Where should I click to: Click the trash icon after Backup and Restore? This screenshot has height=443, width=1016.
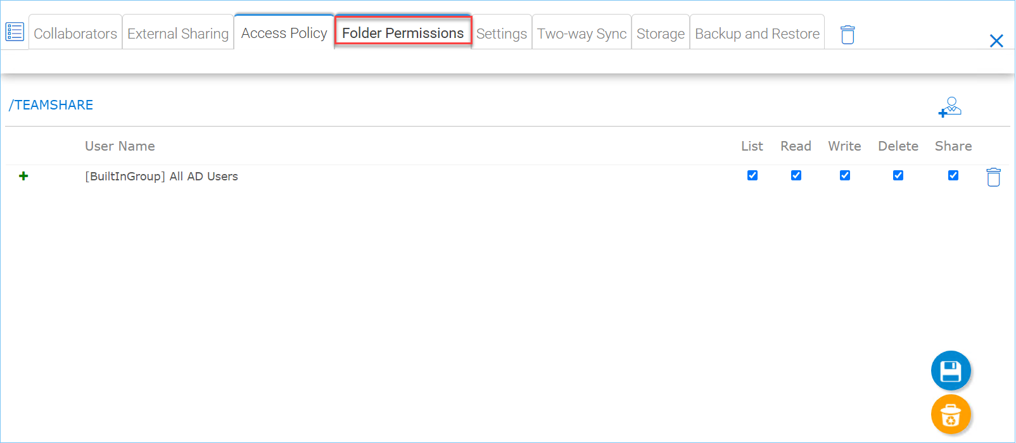point(848,34)
